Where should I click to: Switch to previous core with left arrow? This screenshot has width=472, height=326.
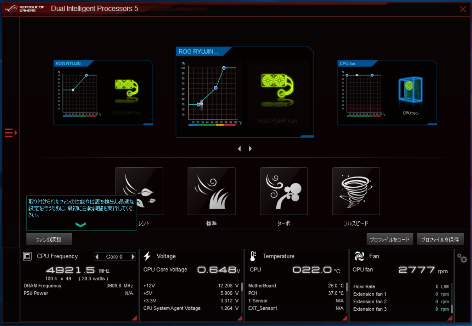[x=97, y=257]
